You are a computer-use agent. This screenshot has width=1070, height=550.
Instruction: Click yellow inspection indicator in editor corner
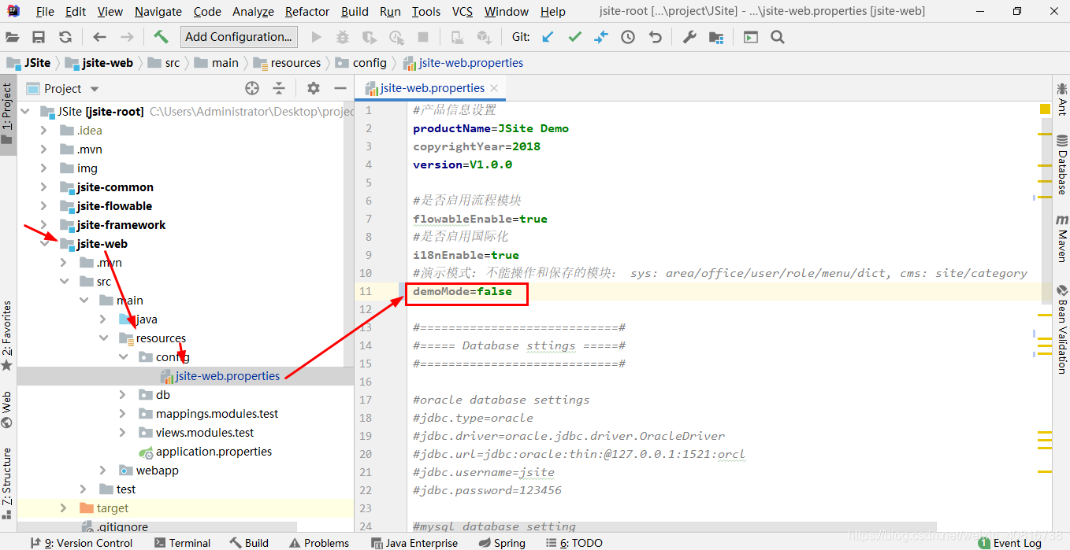(x=1045, y=109)
